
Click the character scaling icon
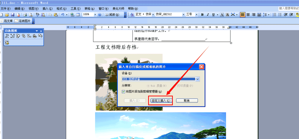coord(233,15)
